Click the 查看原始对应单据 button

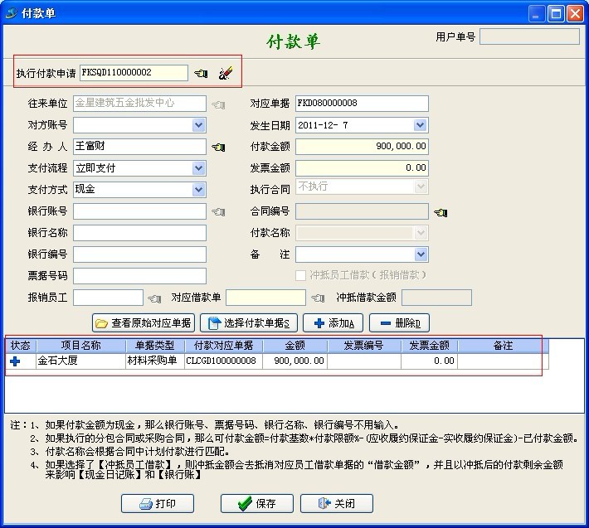point(144,322)
